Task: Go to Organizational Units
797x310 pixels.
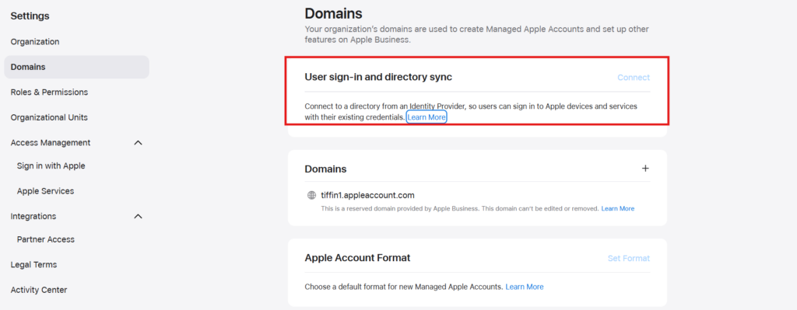Action: click(x=49, y=118)
